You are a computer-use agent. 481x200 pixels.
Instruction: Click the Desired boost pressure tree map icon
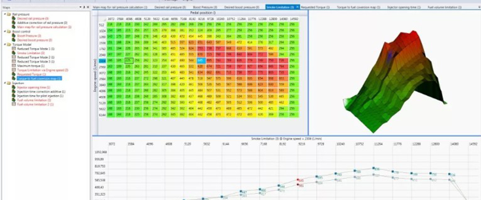[14, 40]
